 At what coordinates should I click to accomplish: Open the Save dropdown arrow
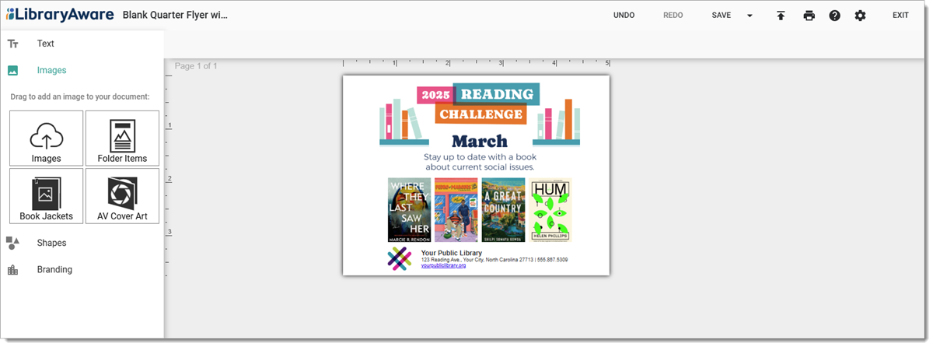click(x=750, y=16)
